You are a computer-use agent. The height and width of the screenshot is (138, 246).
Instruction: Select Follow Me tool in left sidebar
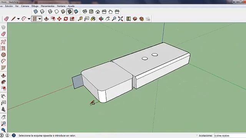coord(3,82)
